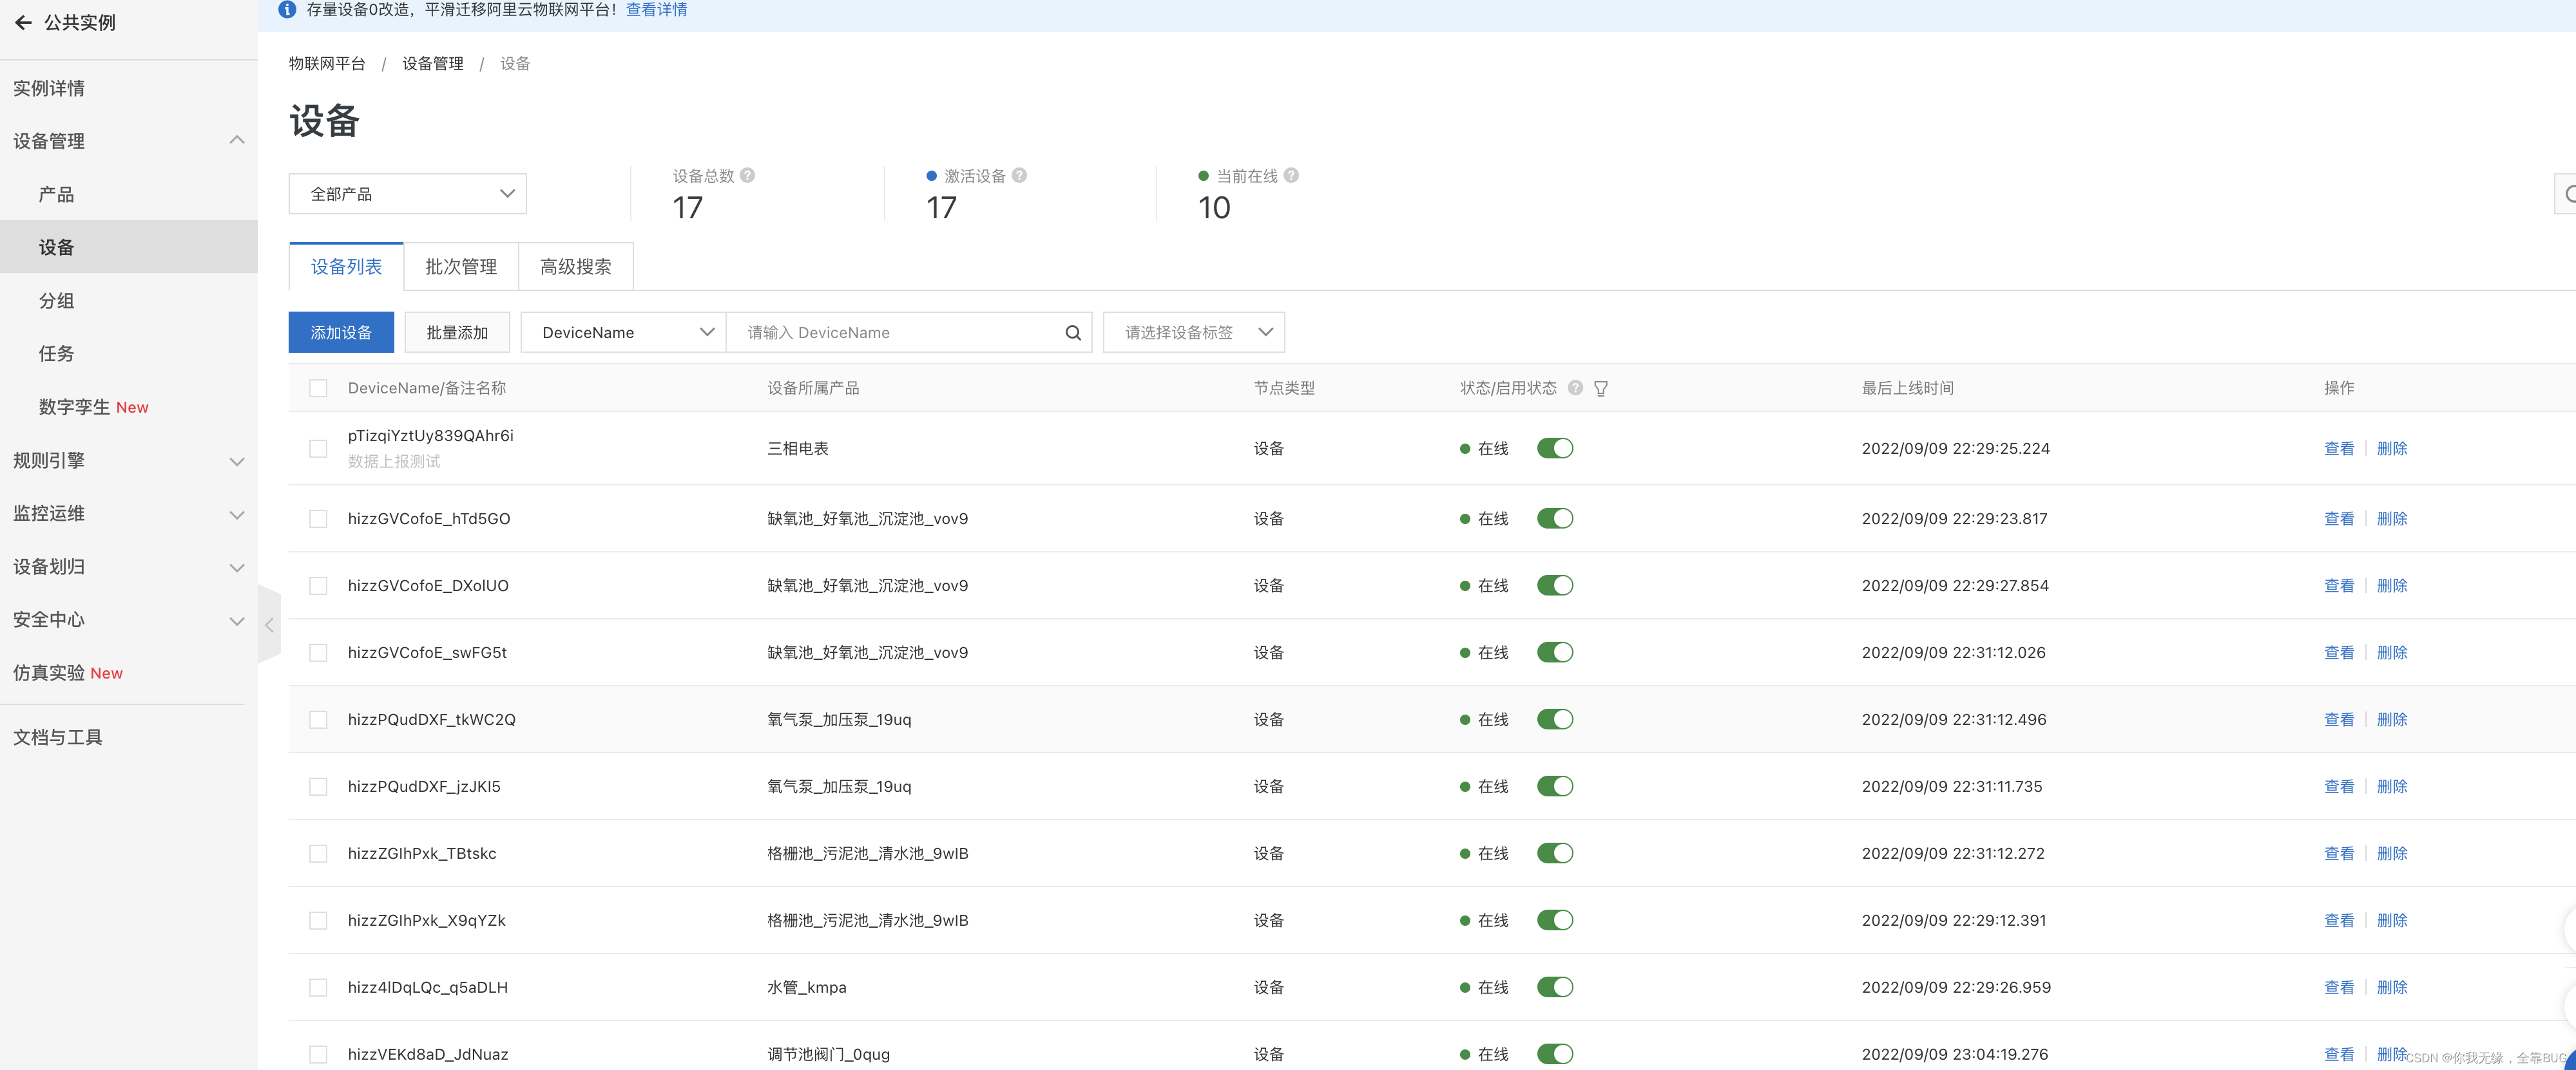Collapse the sidebar with the side handle arrow

point(269,625)
